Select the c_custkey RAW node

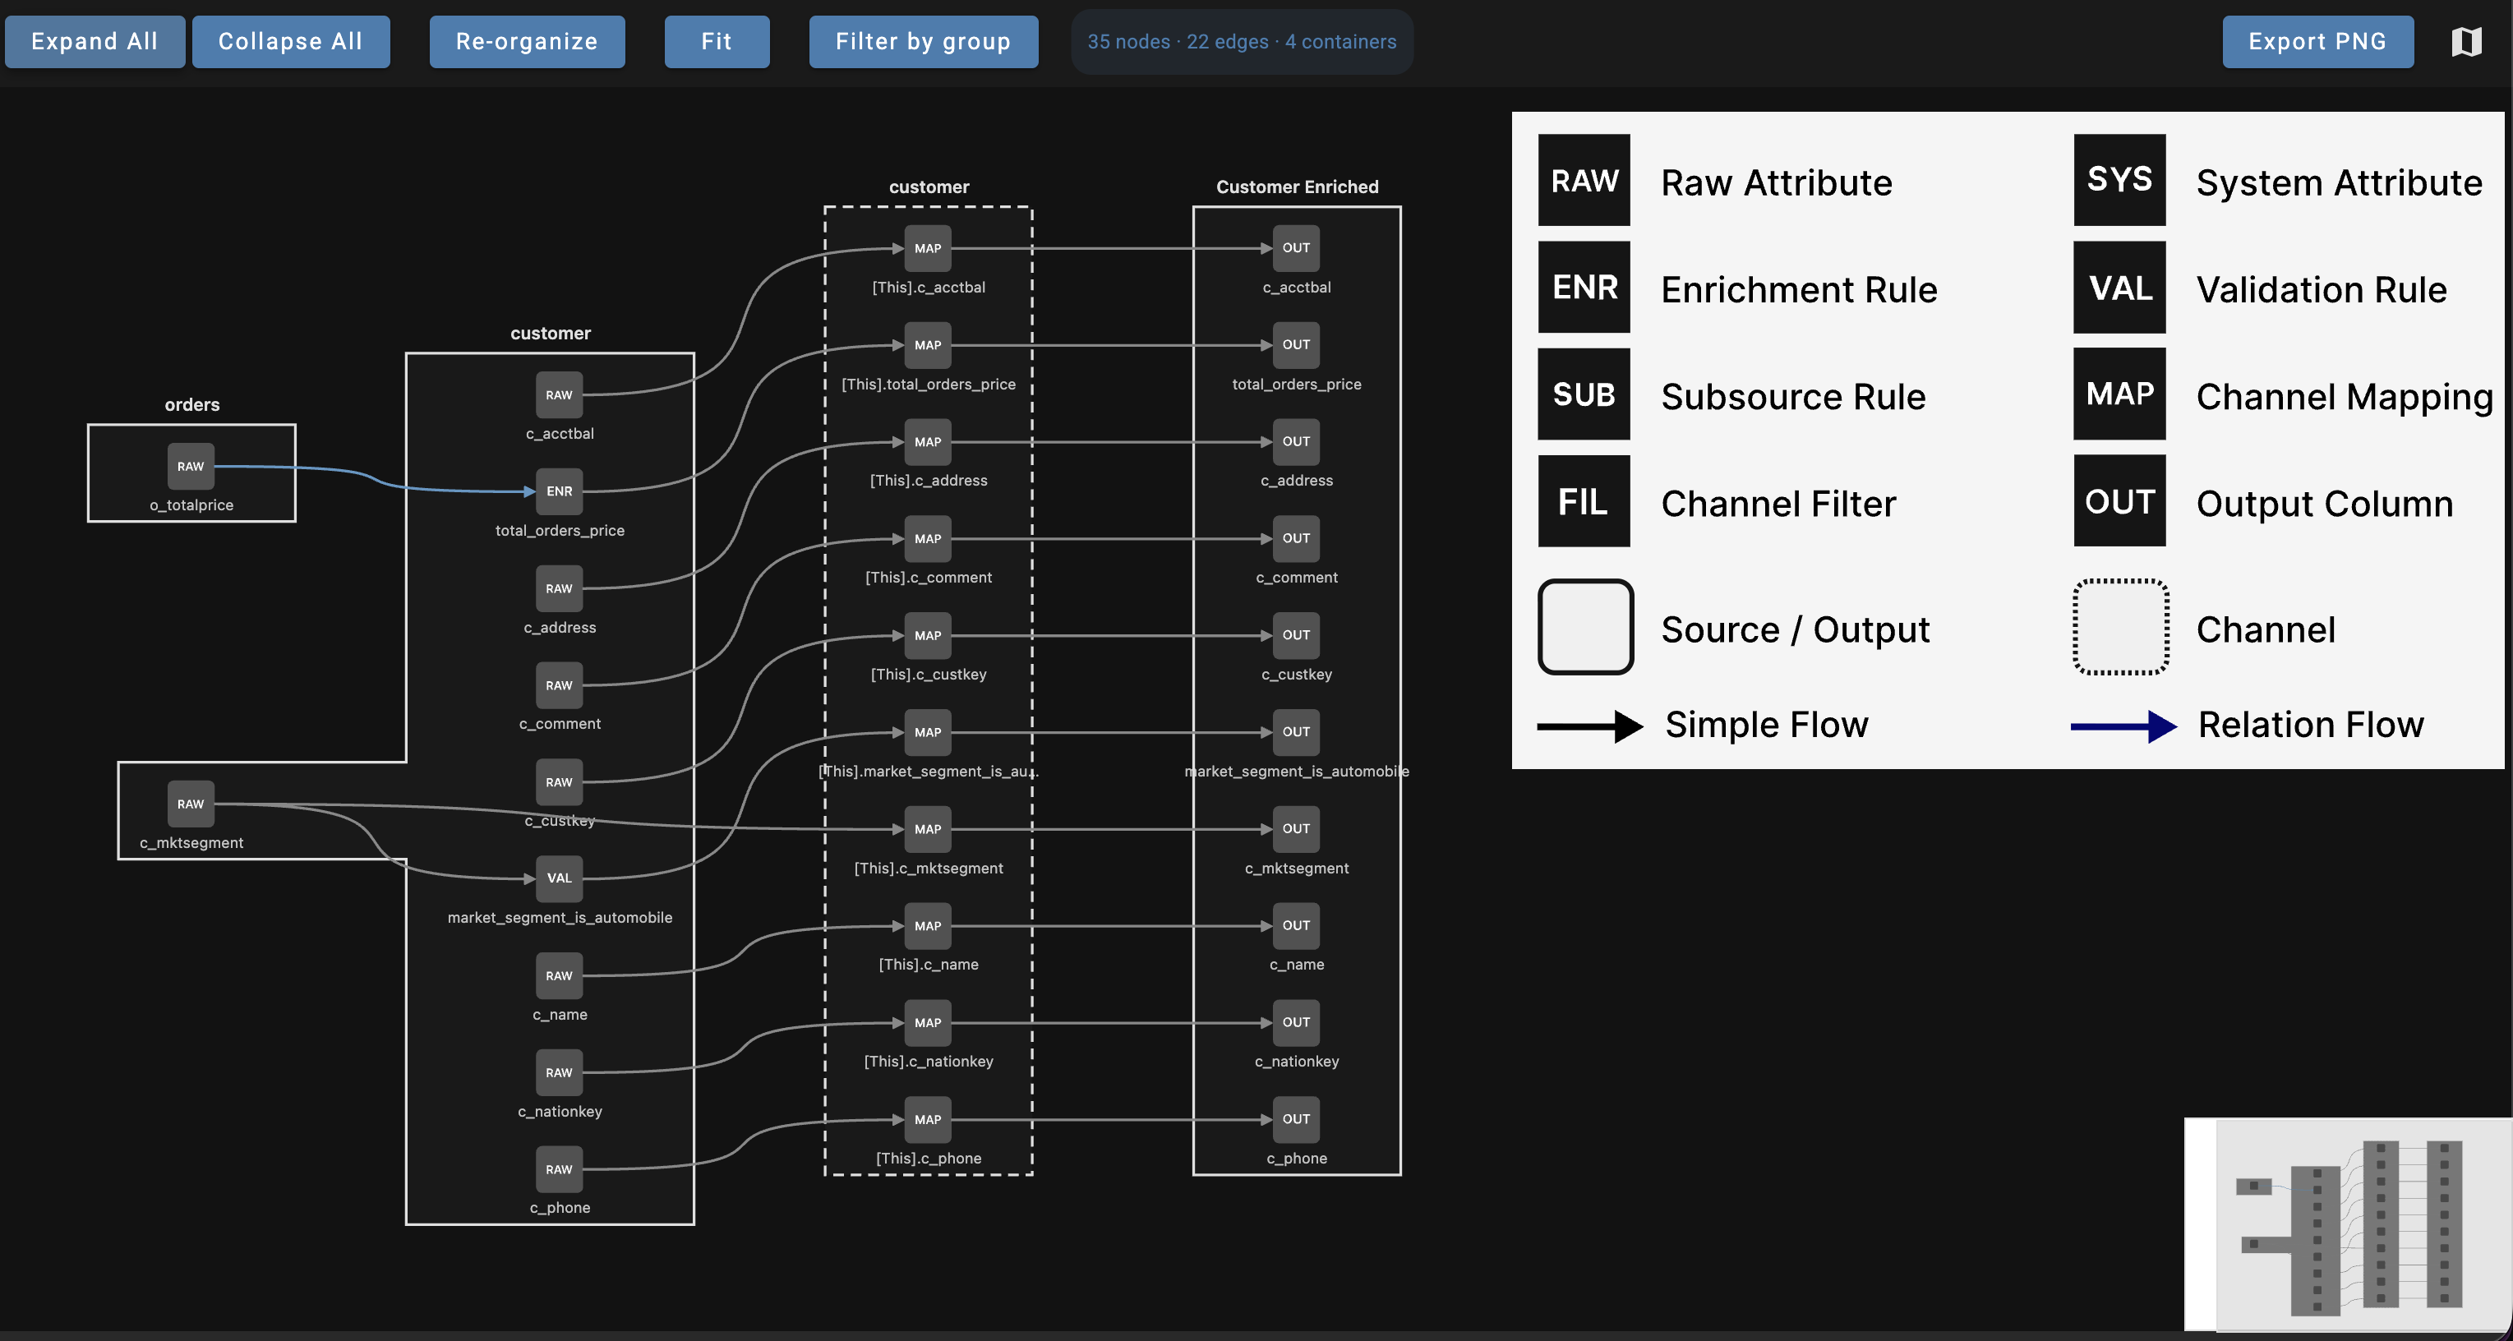coord(559,782)
